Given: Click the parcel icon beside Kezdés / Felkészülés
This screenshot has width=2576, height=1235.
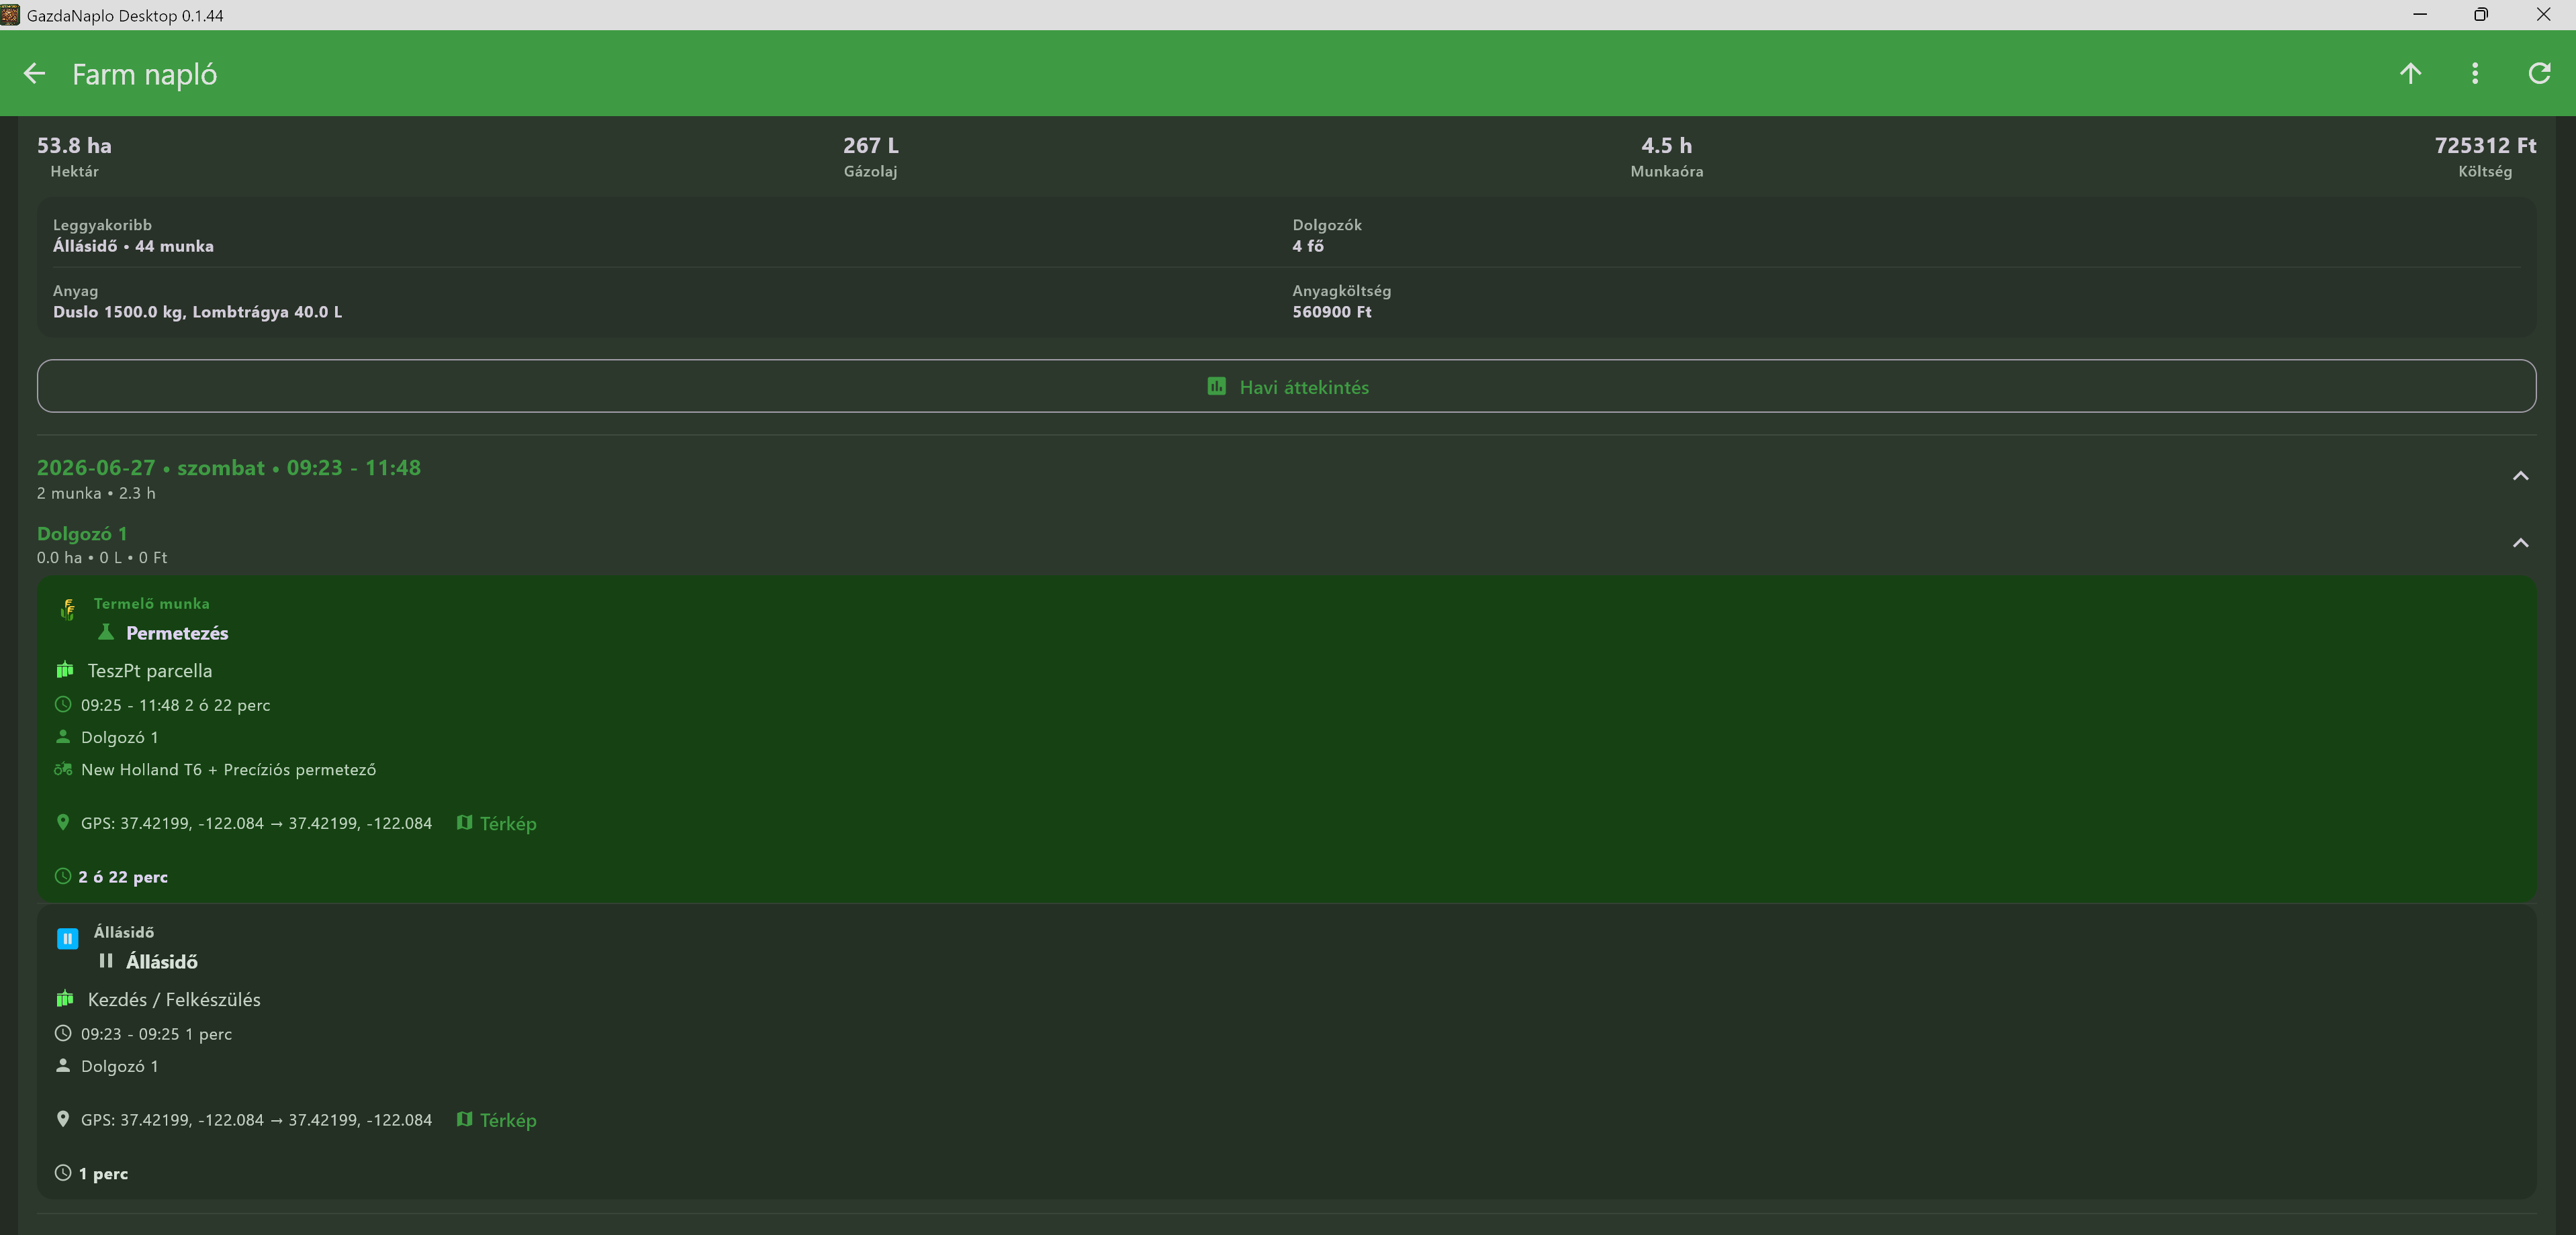Looking at the screenshot, I should [x=65, y=998].
